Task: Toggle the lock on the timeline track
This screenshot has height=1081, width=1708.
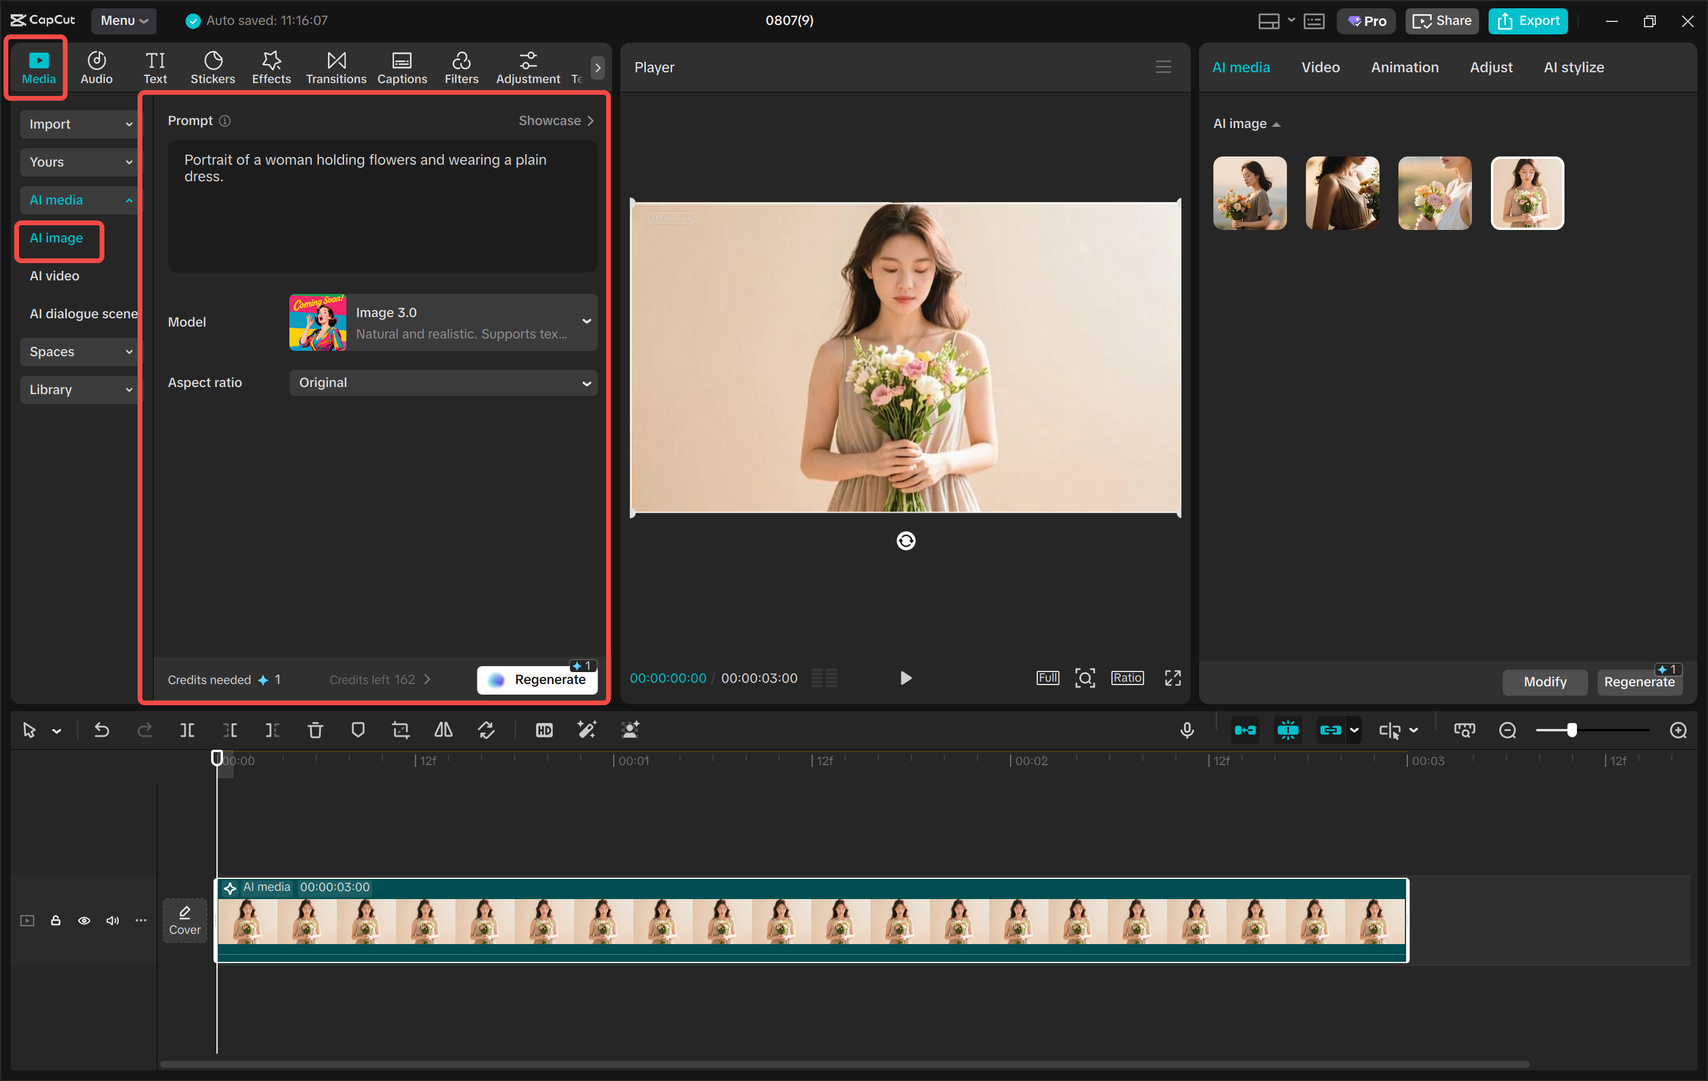Action: pyautogui.click(x=55, y=920)
